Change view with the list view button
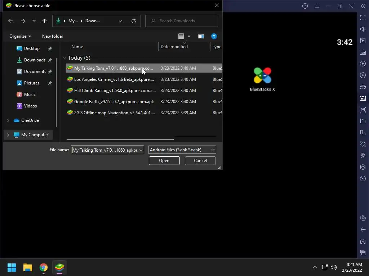This screenshot has width=369, height=276. pos(181,36)
